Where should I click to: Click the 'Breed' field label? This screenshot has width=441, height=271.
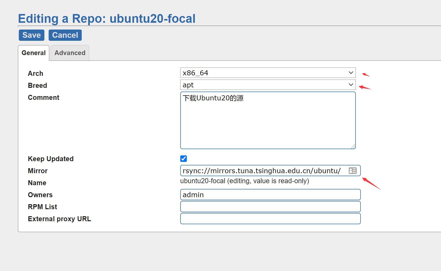[37, 86]
